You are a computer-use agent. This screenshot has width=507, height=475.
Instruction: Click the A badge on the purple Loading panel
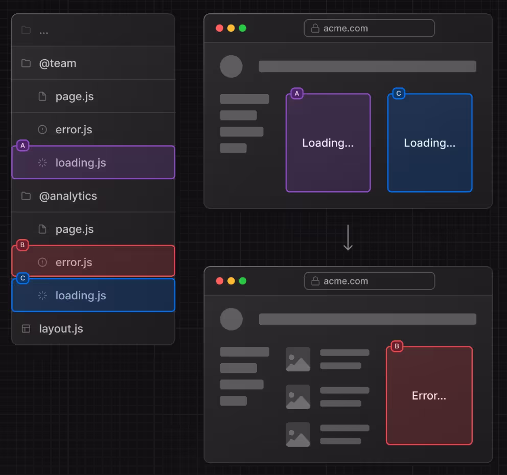point(297,93)
